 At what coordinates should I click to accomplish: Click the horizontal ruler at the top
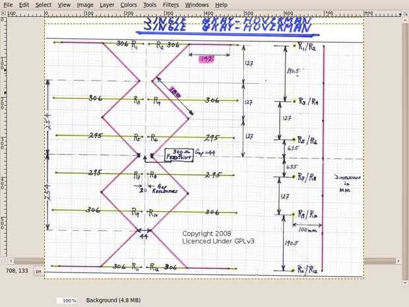[x=203, y=14]
